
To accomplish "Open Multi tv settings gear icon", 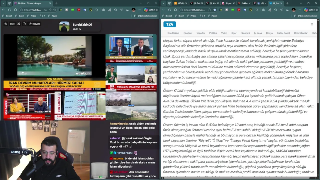I will coord(6,24).
